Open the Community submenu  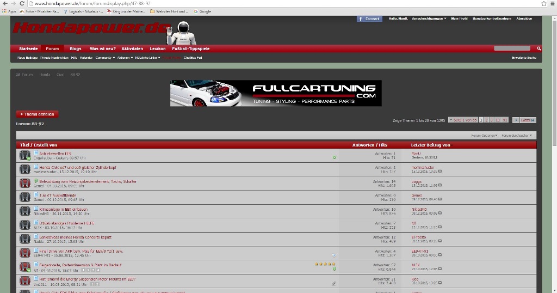point(105,57)
